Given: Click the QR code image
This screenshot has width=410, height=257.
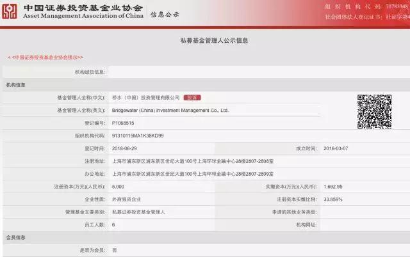Looking at the screenshot, I should click(x=374, y=111).
